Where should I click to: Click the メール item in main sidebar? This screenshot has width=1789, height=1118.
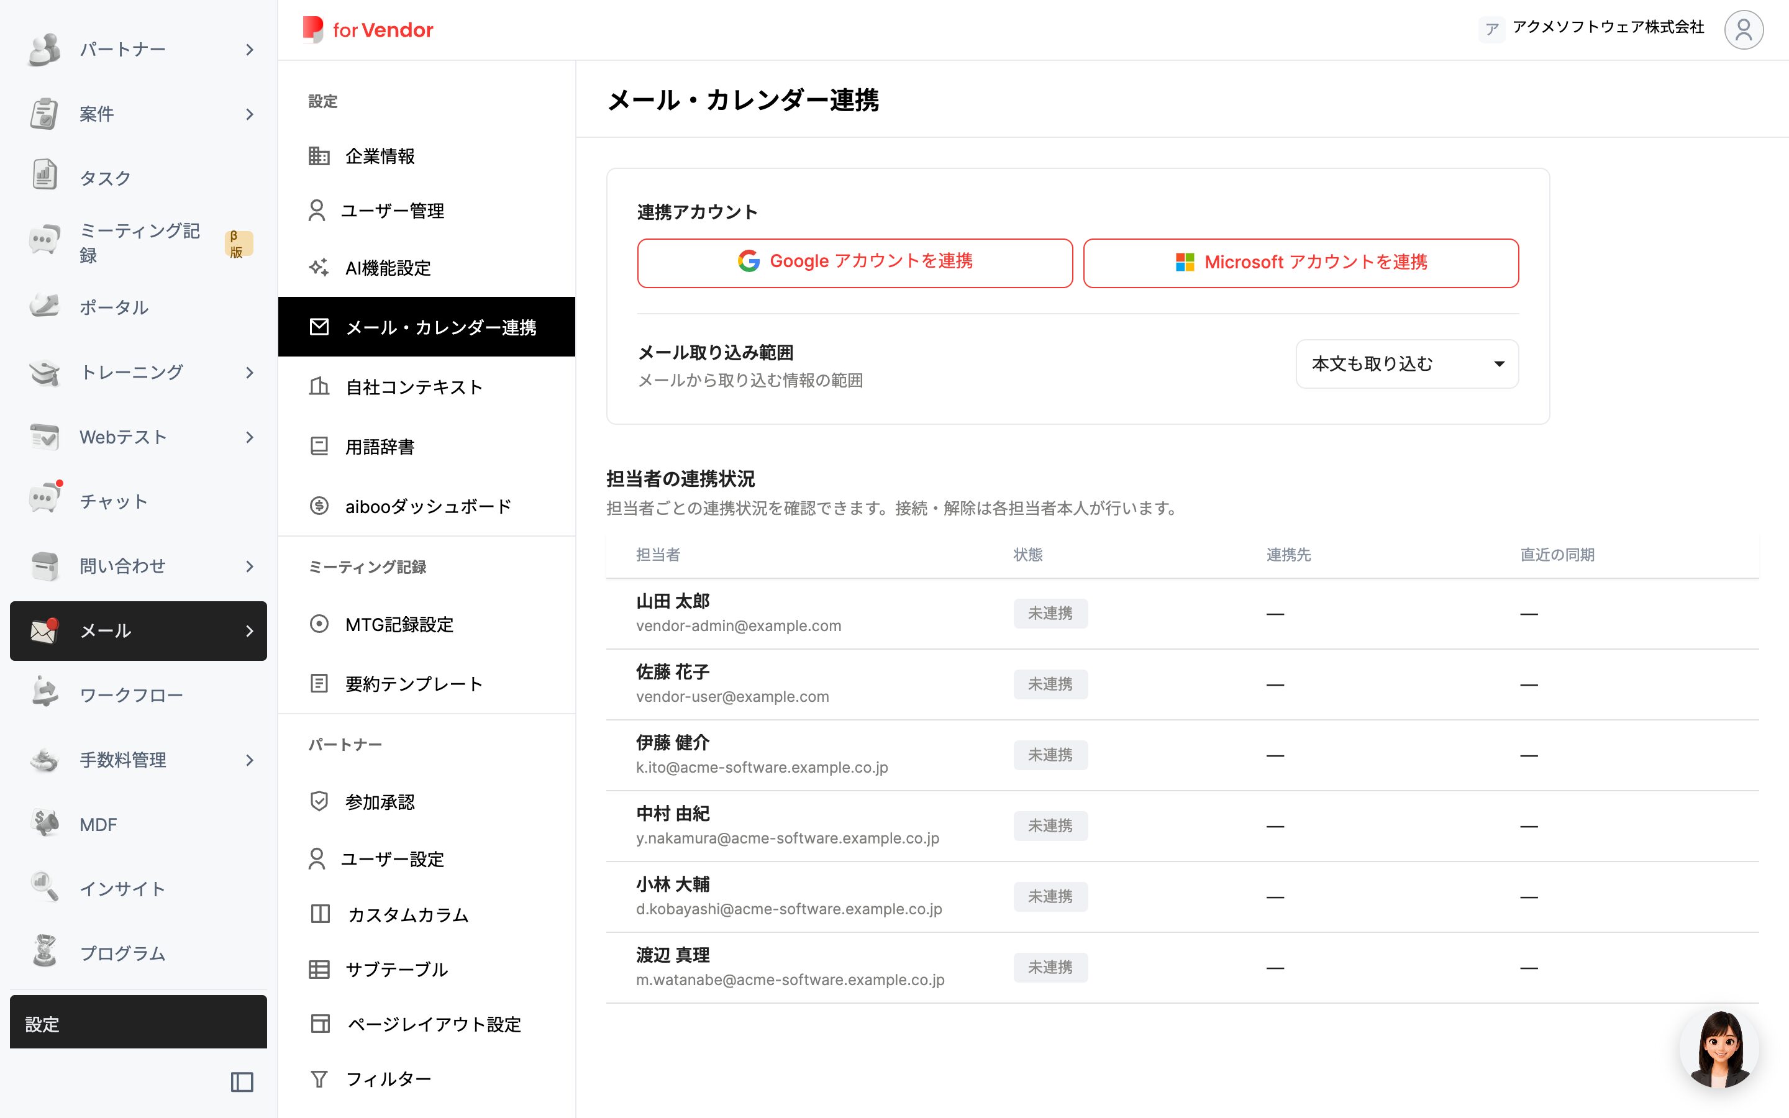139,630
